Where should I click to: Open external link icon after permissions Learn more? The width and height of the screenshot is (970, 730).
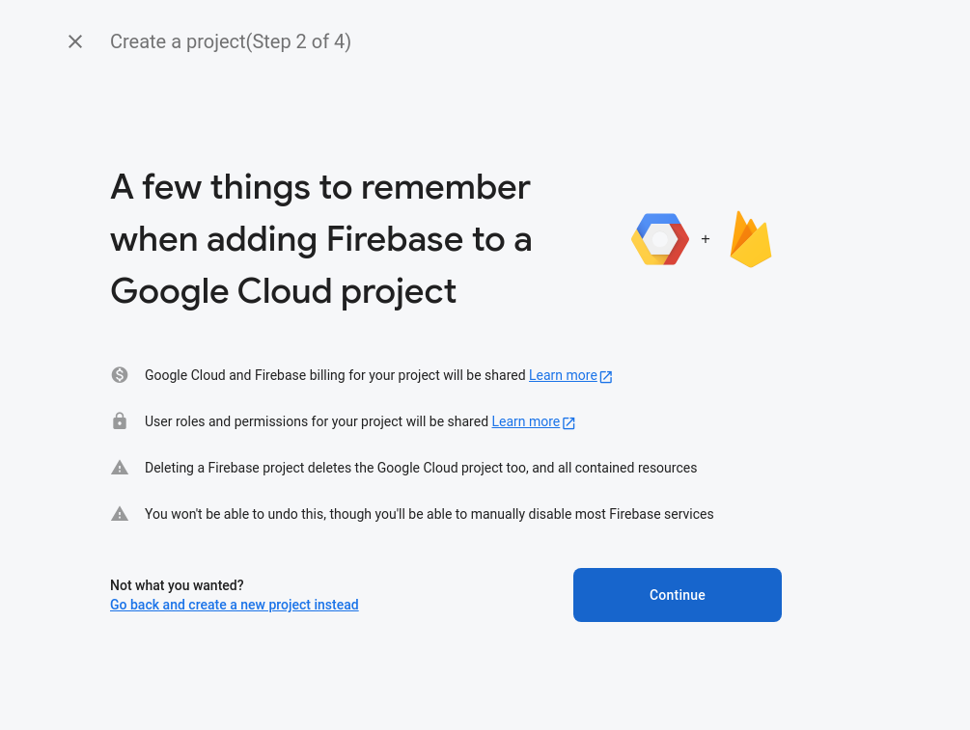point(569,422)
